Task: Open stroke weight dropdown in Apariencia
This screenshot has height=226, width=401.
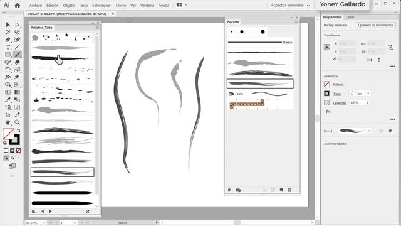Action: (x=368, y=94)
